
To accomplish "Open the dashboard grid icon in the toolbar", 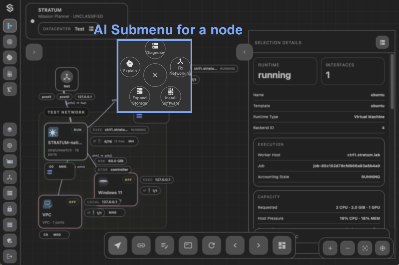I will click(x=282, y=245).
